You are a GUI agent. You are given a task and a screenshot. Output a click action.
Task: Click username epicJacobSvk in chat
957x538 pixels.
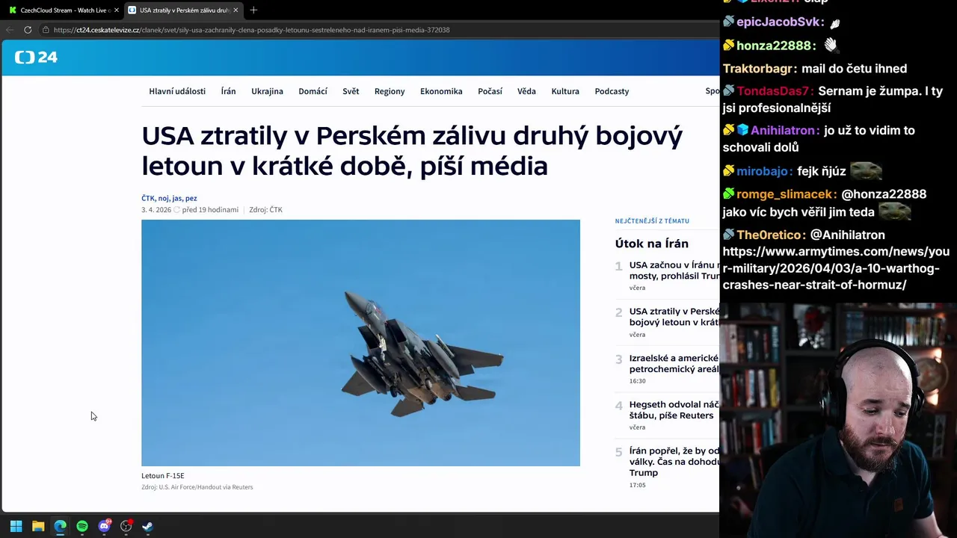coord(781,22)
